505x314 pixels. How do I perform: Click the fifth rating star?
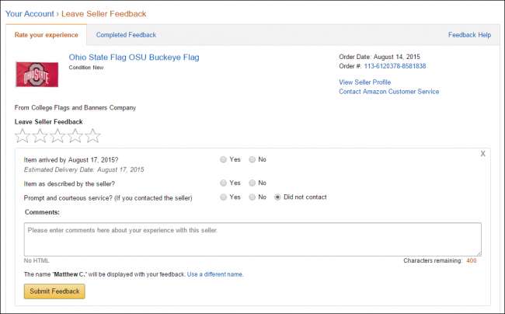point(93,136)
